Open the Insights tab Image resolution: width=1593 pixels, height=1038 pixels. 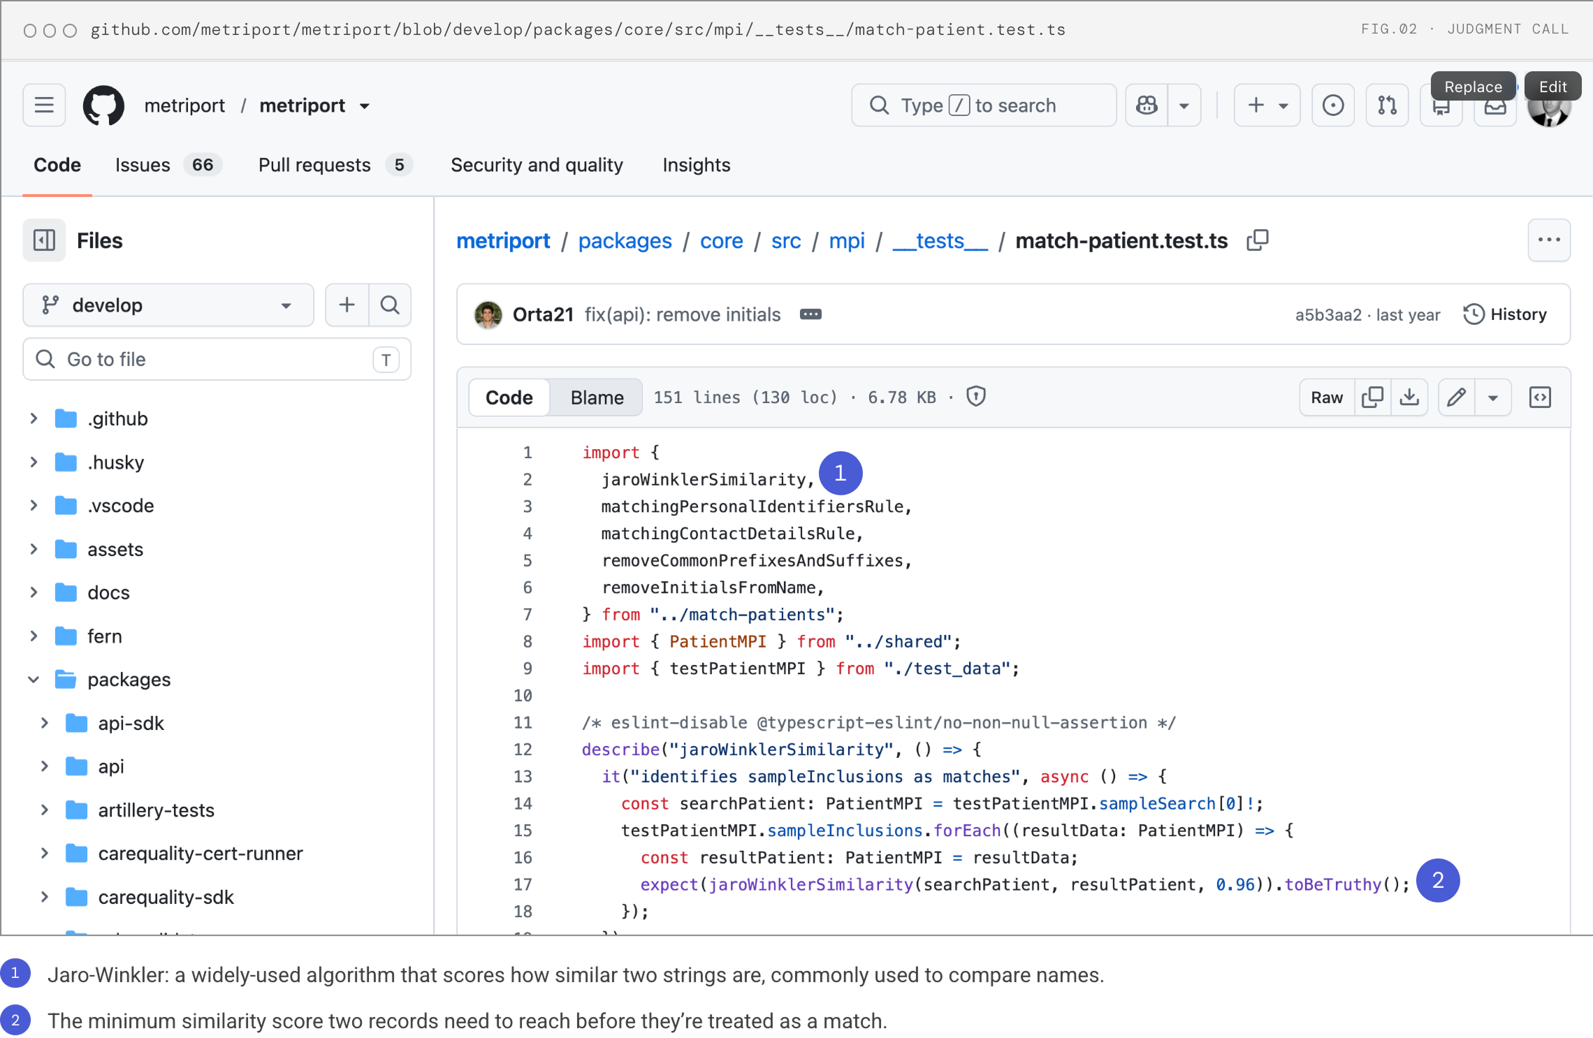point(696,165)
